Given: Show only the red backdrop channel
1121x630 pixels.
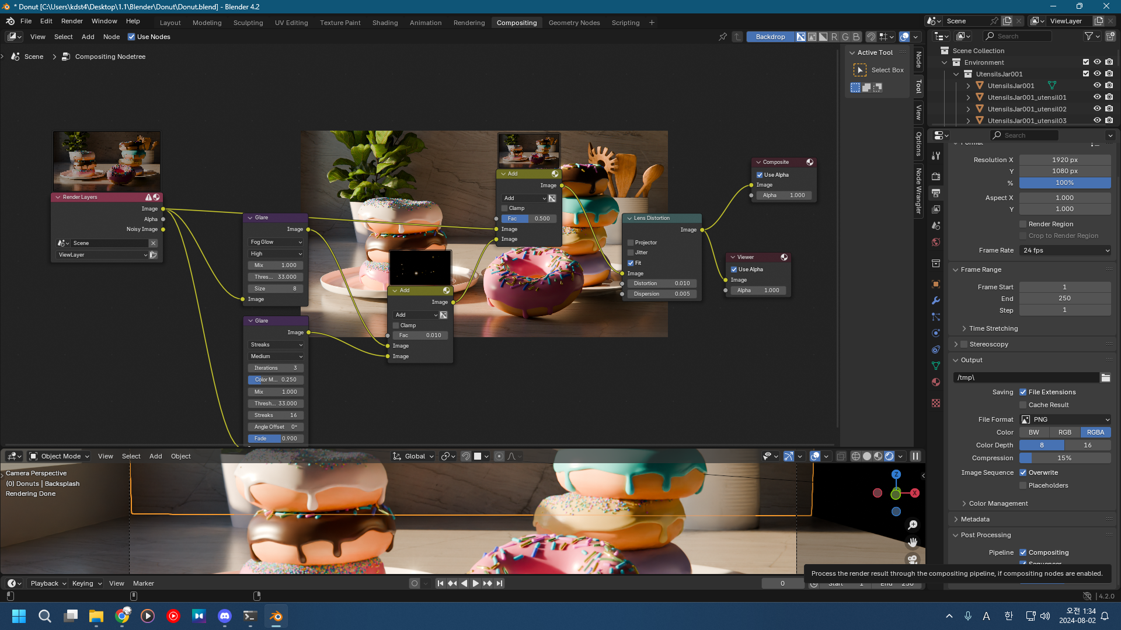Looking at the screenshot, I should (834, 37).
